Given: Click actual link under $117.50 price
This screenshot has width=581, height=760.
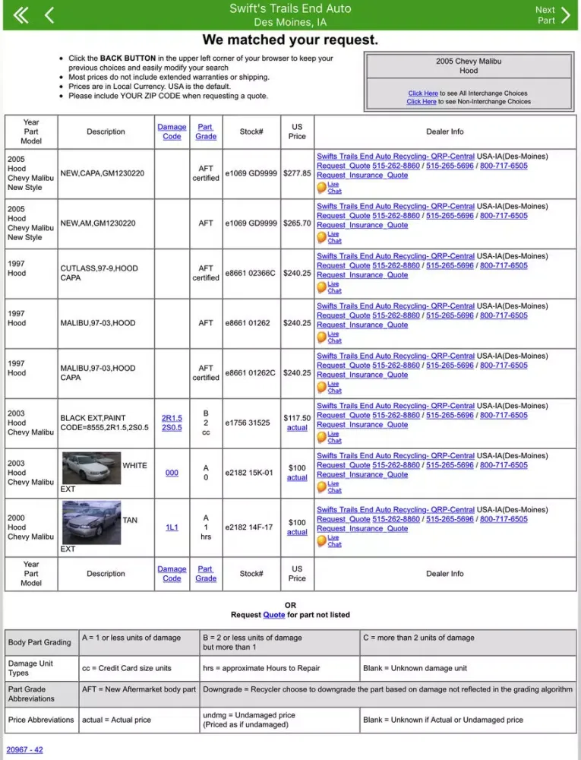Looking at the screenshot, I should click(297, 427).
